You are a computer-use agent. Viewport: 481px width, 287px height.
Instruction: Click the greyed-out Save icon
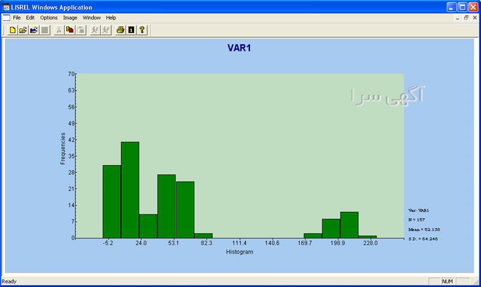(44, 30)
